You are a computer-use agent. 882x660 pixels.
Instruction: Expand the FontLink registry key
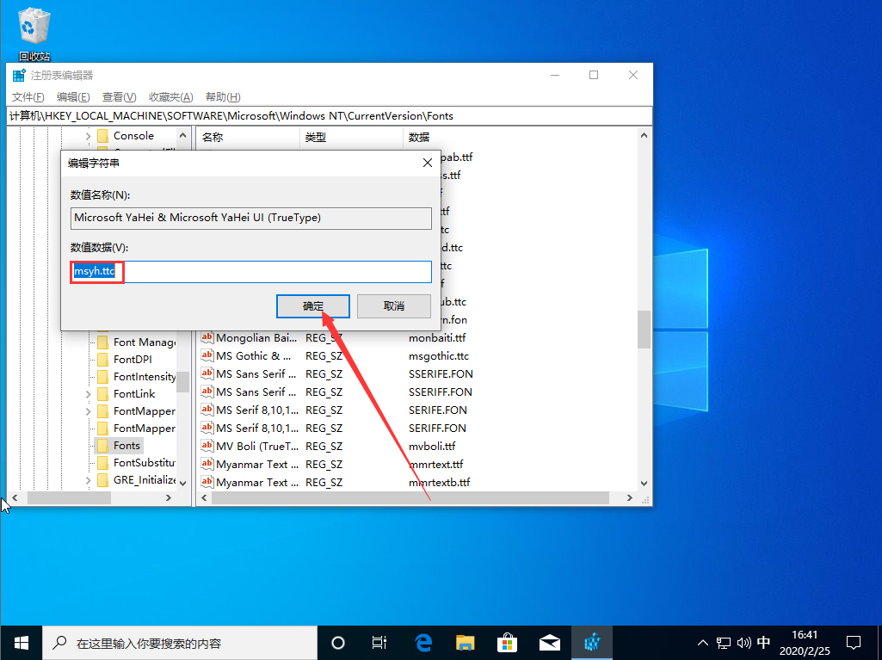pyautogui.click(x=89, y=393)
